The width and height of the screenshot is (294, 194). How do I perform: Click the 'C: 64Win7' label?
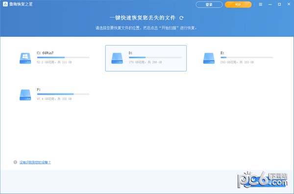tap(45, 53)
